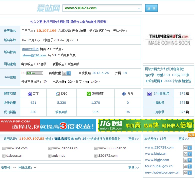Open the absun@126.com email link
The image size is (195, 178).
(x=34, y=55)
